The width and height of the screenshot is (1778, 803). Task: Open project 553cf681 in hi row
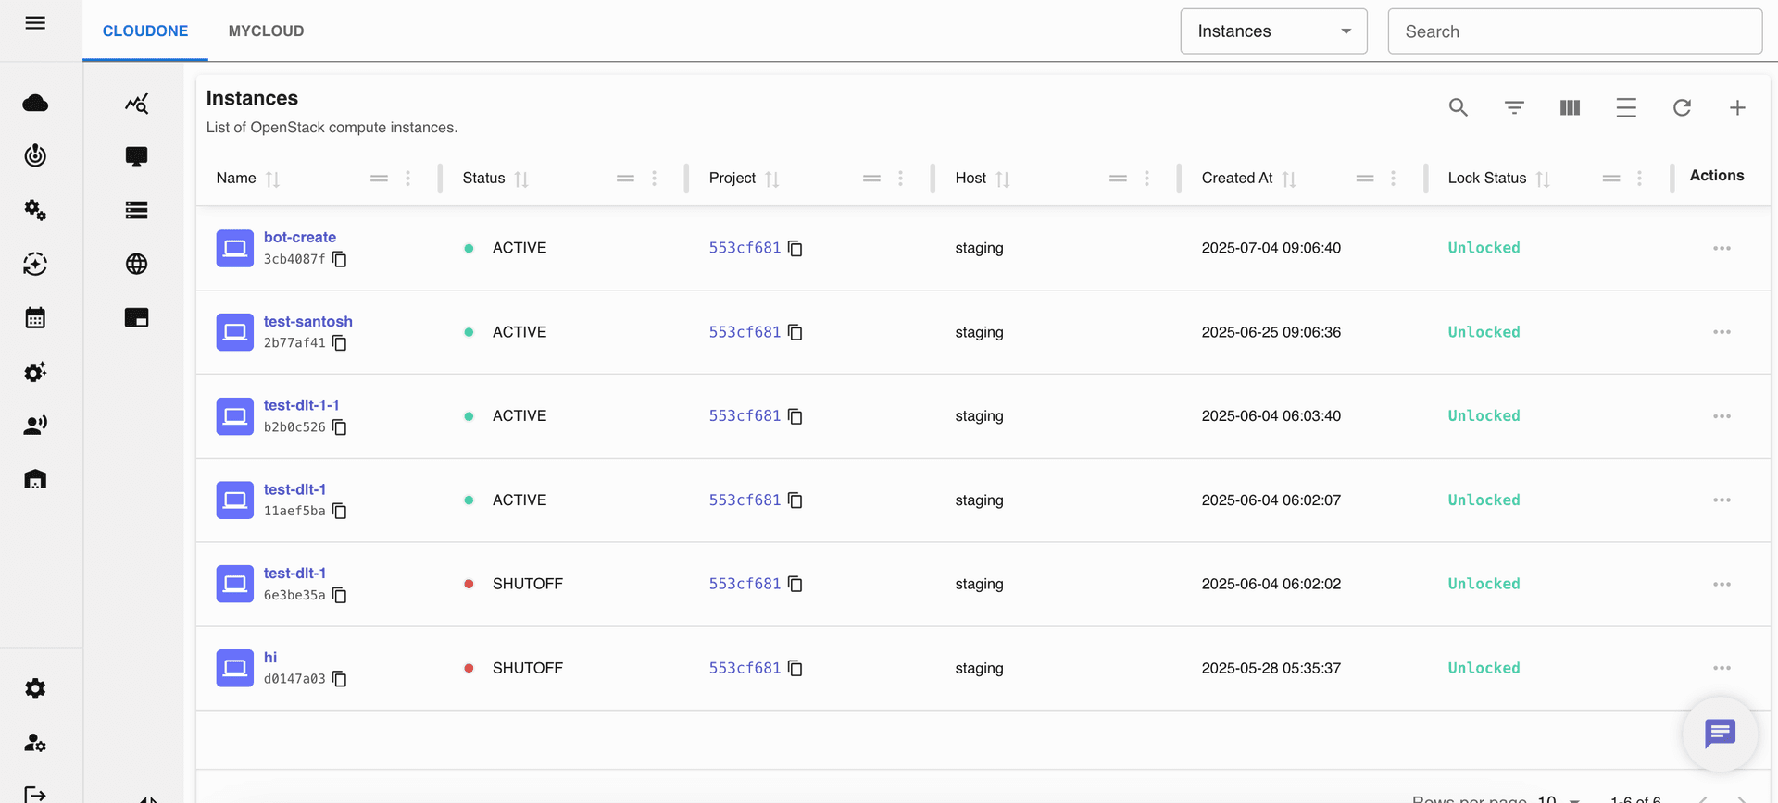click(745, 667)
